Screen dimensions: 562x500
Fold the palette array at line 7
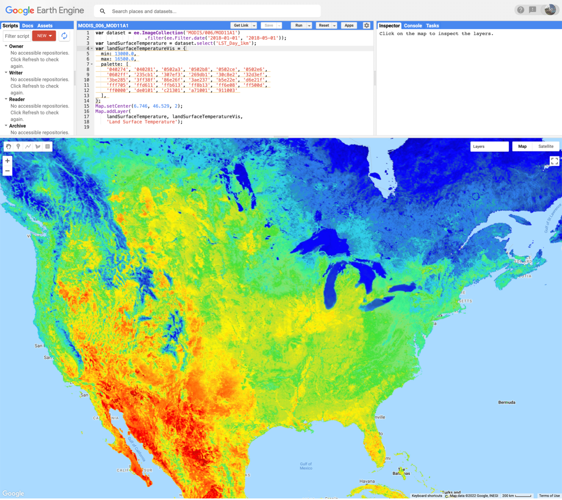92,64
